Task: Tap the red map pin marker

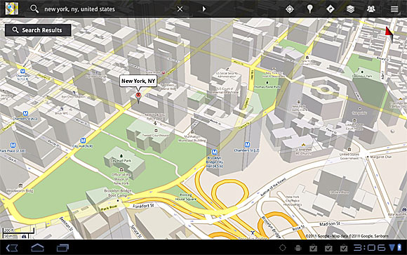Action: [x=138, y=97]
